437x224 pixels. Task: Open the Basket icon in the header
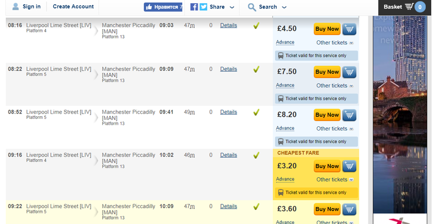[409, 7]
